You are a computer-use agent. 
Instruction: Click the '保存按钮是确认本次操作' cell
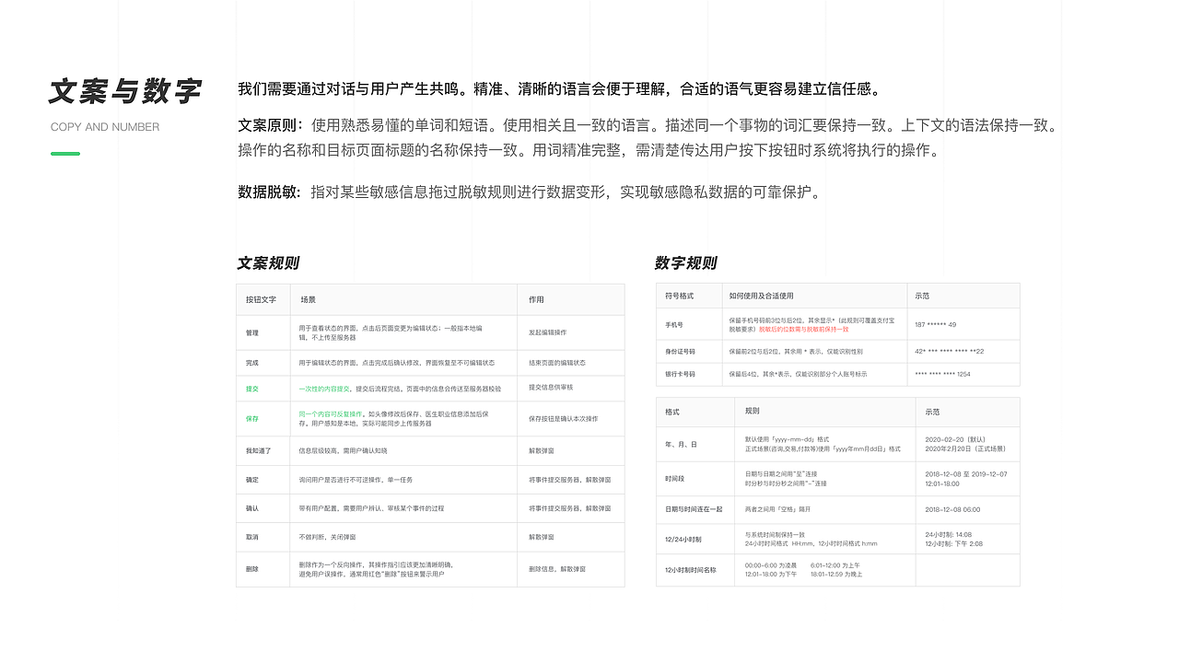click(564, 419)
